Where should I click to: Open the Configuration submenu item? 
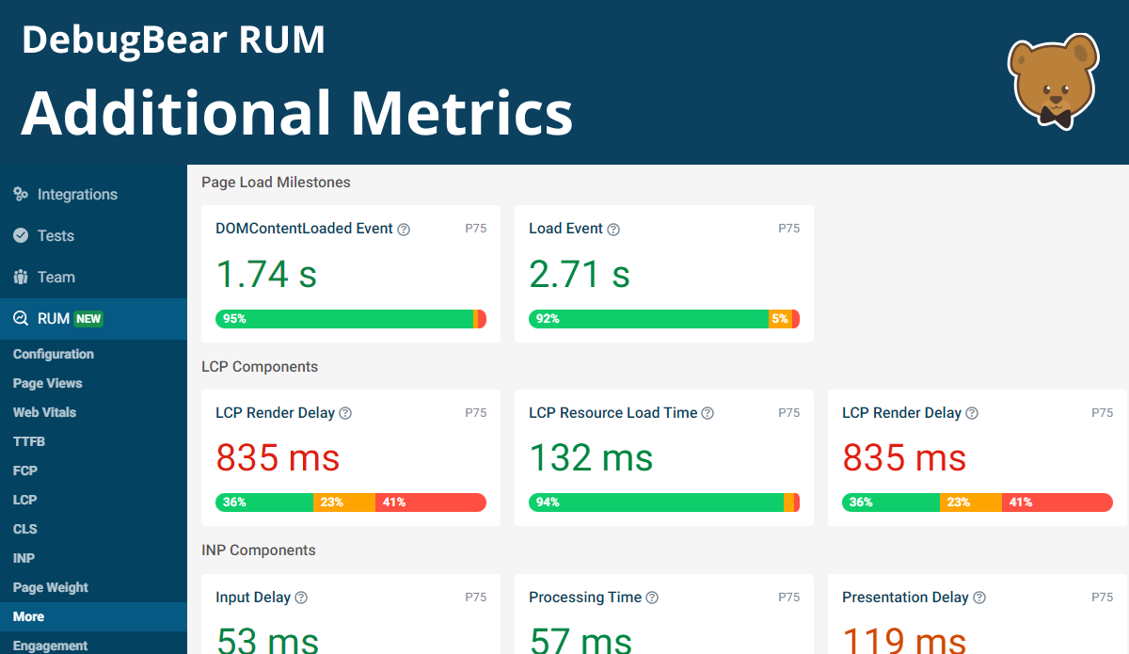54,354
